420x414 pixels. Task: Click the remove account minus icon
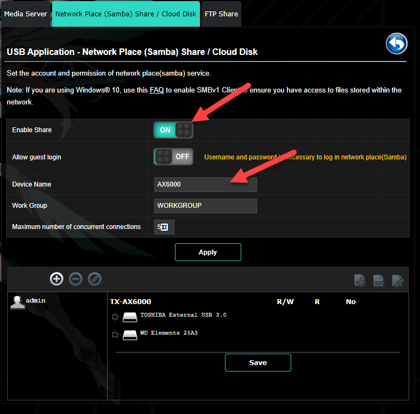pyautogui.click(x=76, y=279)
